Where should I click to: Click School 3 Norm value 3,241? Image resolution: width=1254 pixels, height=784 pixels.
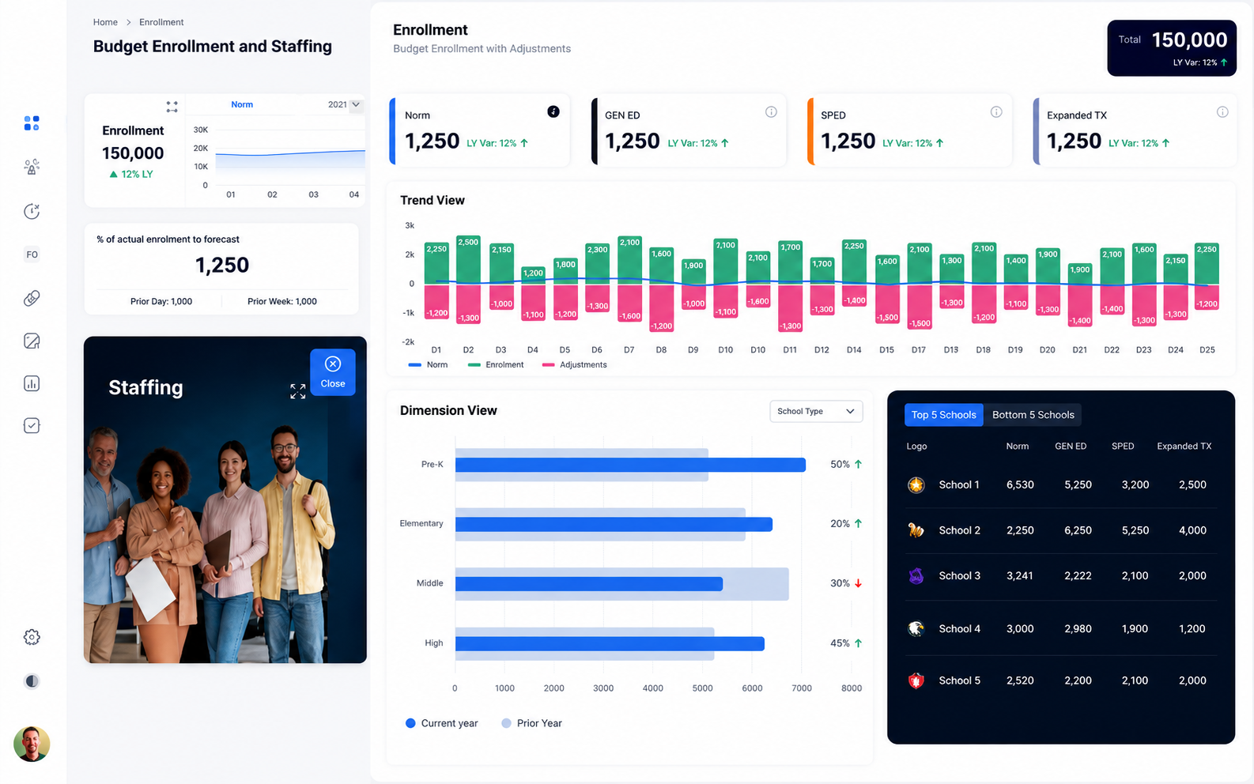[1020, 575]
